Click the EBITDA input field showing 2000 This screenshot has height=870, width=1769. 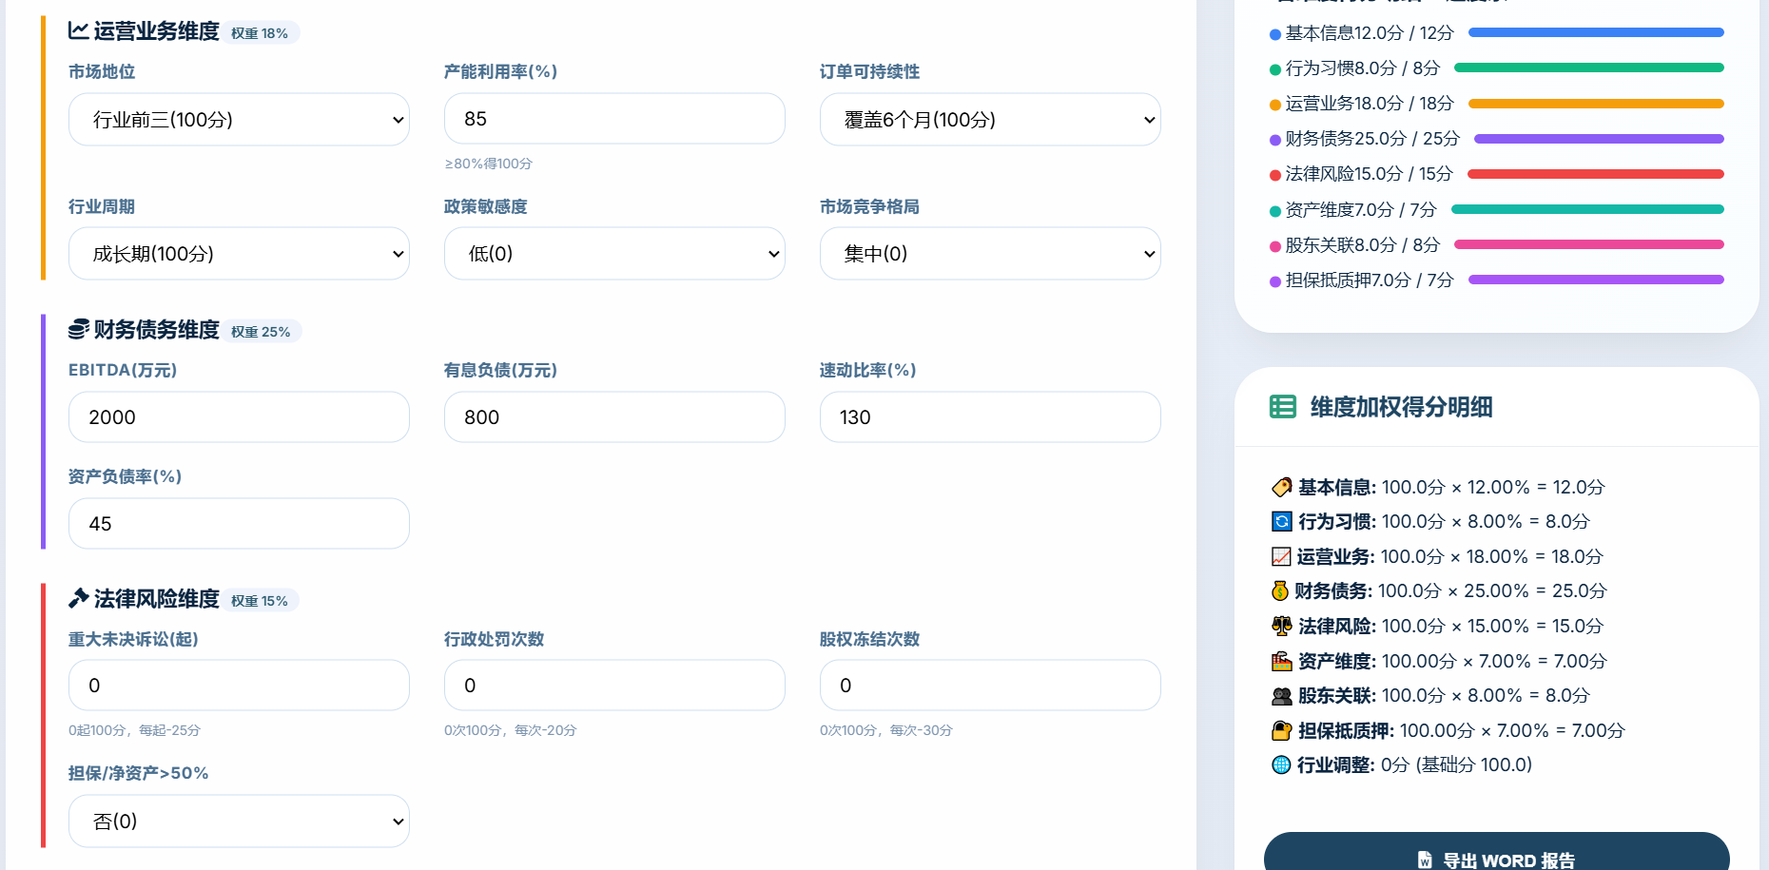pyautogui.click(x=239, y=416)
